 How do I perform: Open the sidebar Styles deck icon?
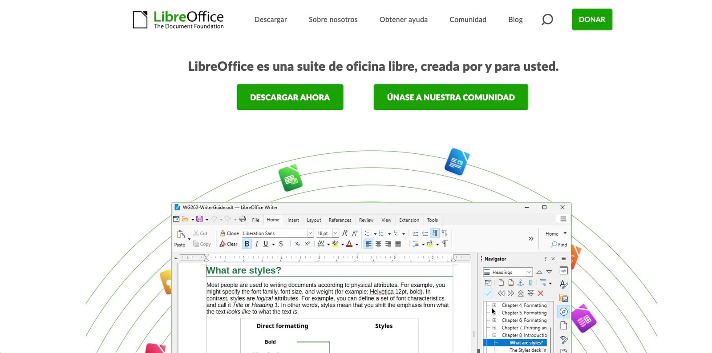pyautogui.click(x=563, y=284)
